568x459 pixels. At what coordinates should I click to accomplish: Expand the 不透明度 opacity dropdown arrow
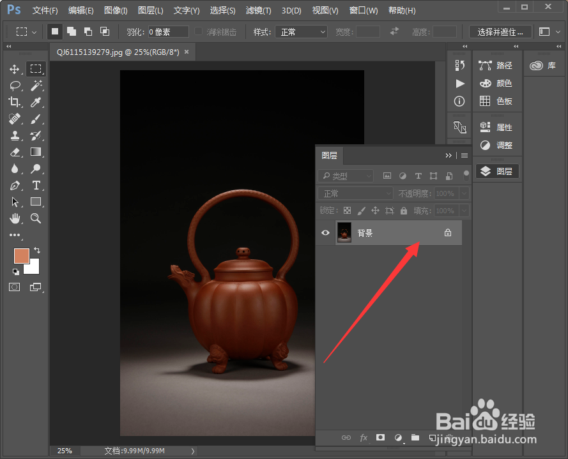(464, 193)
